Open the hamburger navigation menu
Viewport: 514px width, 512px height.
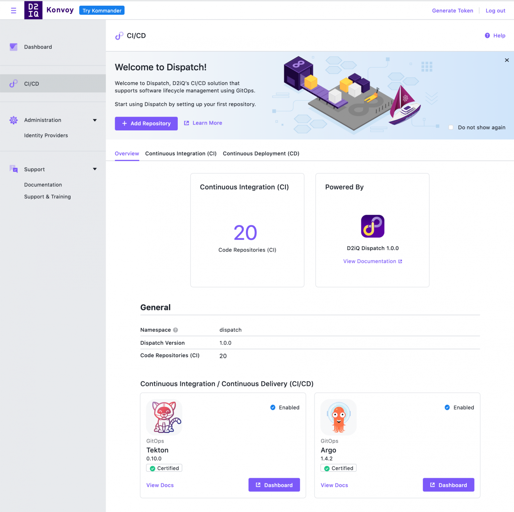13,10
